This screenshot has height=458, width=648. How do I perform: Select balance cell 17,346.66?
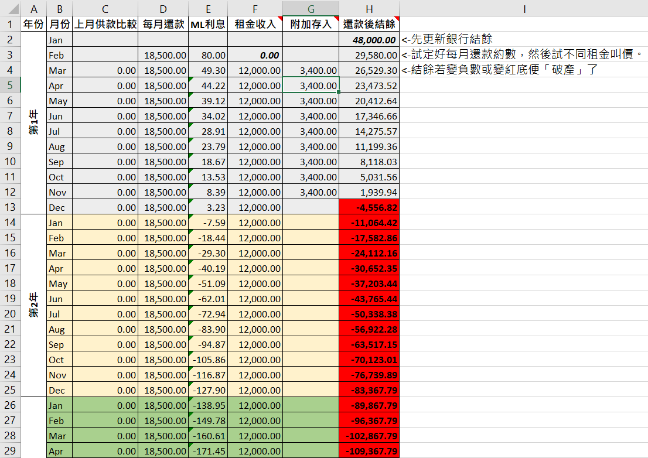tap(369, 116)
